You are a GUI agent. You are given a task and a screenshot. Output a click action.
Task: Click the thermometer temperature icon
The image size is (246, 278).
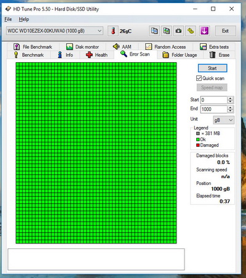(113, 31)
